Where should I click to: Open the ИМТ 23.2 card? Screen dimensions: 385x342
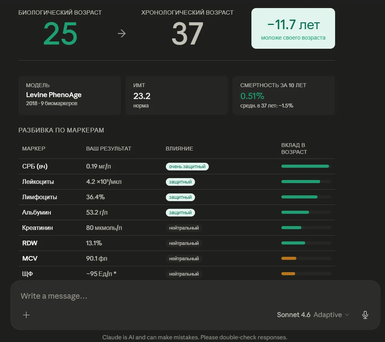click(177, 95)
